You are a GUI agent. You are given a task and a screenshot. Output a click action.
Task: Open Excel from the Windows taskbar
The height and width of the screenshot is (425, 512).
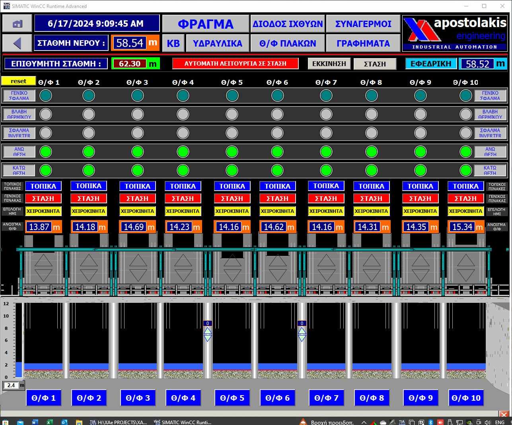click(49, 422)
